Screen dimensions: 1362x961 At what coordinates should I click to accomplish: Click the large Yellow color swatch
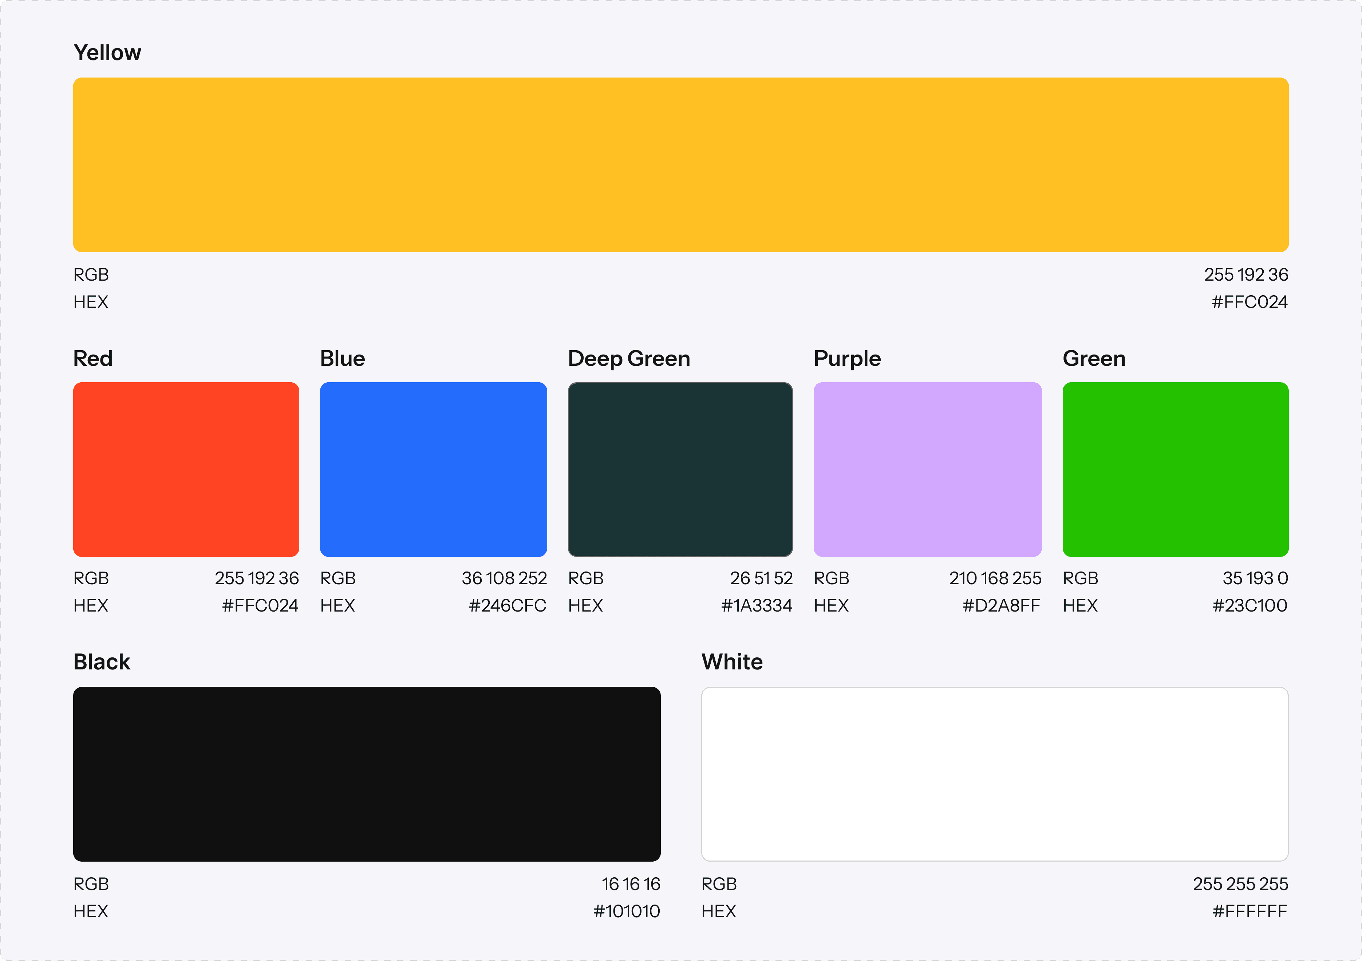pos(680,165)
